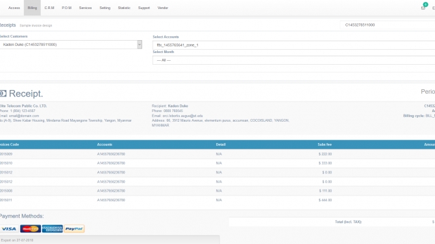Open the Services menu
This screenshot has width=435, height=244.
[85, 8]
